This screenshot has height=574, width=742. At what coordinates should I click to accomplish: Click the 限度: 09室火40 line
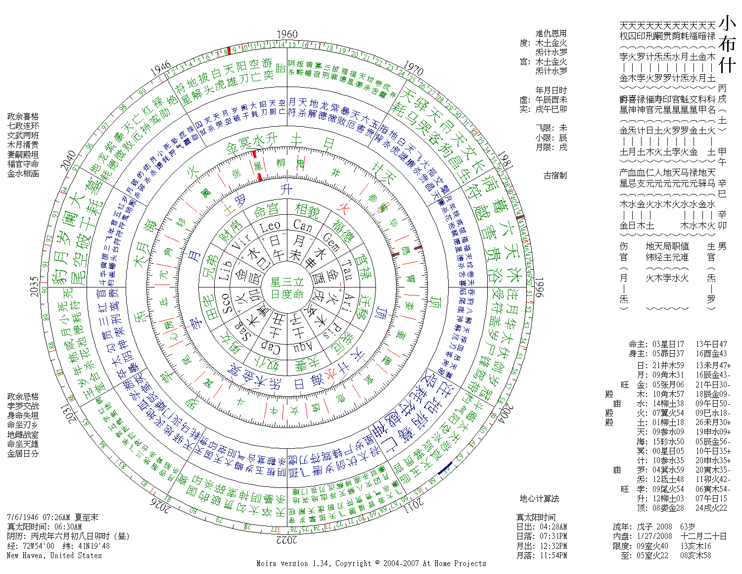[662, 546]
